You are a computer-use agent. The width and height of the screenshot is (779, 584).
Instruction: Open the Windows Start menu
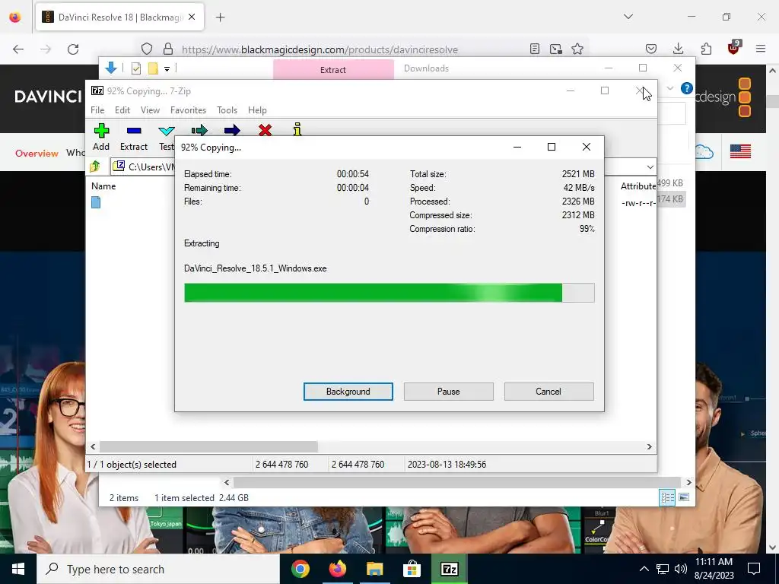[x=18, y=569]
